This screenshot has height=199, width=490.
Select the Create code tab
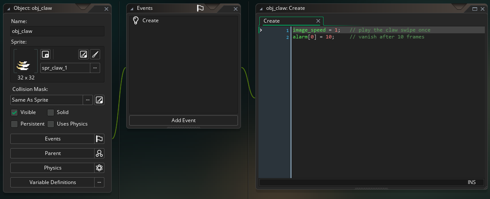coord(272,21)
